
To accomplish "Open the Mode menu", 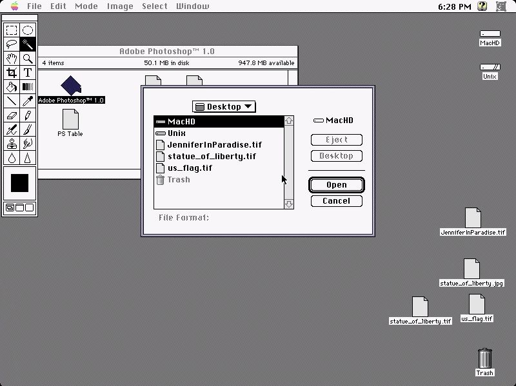I will coord(86,6).
